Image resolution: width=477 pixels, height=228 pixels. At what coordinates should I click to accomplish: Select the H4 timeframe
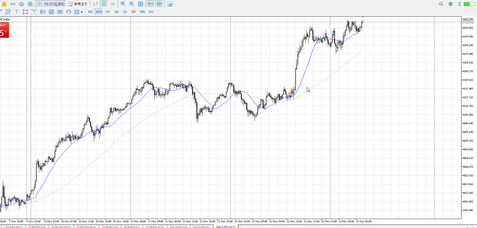coord(116,12)
